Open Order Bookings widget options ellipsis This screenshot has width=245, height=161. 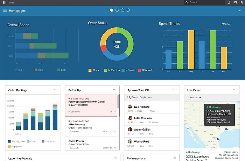click(56, 90)
